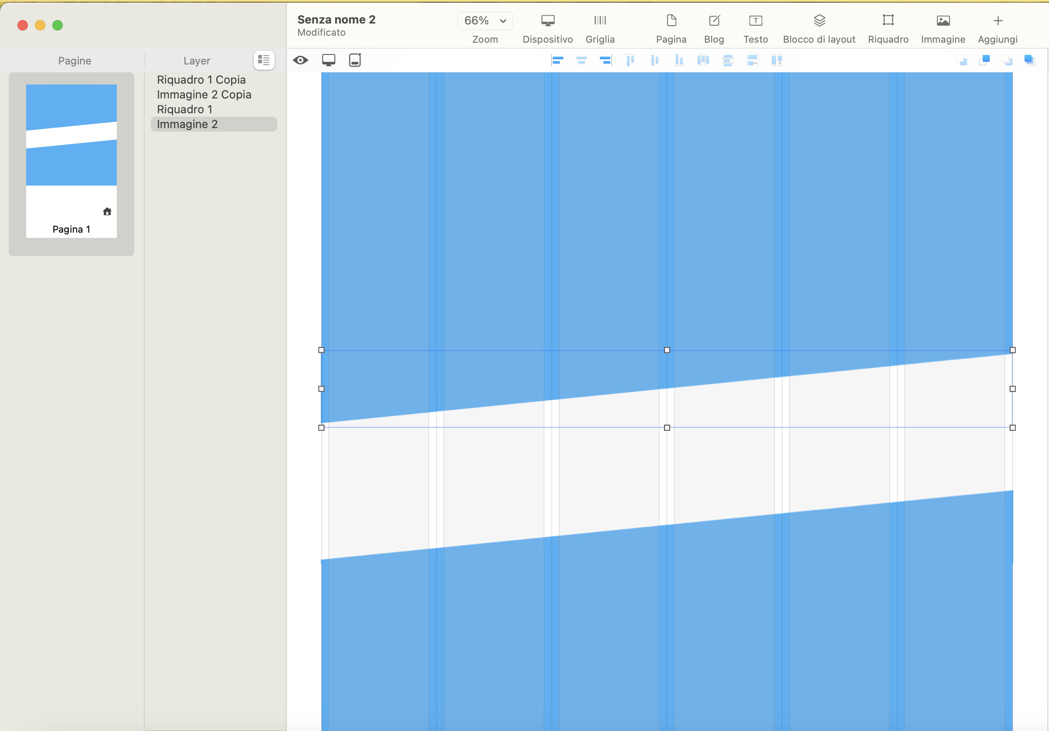Image resolution: width=1049 pixels, height=731 pixels.
Task: Switch to desktop device view icon
Action: (x=328, y=60)
